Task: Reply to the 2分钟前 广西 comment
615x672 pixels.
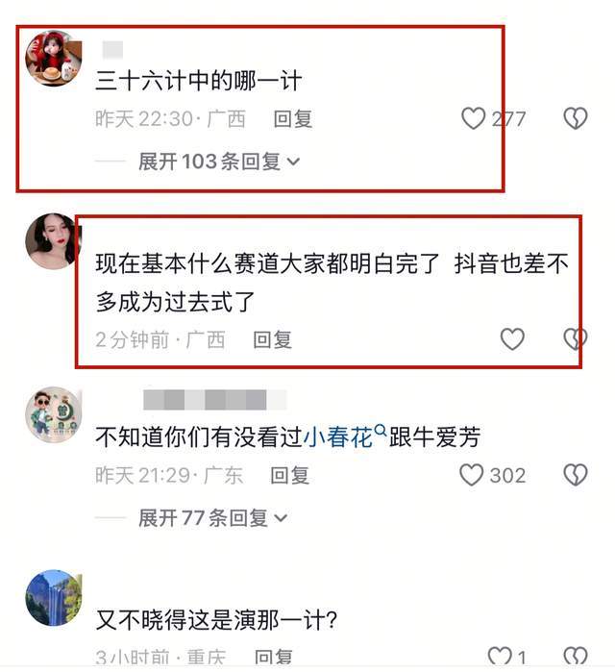Action: 272,339
